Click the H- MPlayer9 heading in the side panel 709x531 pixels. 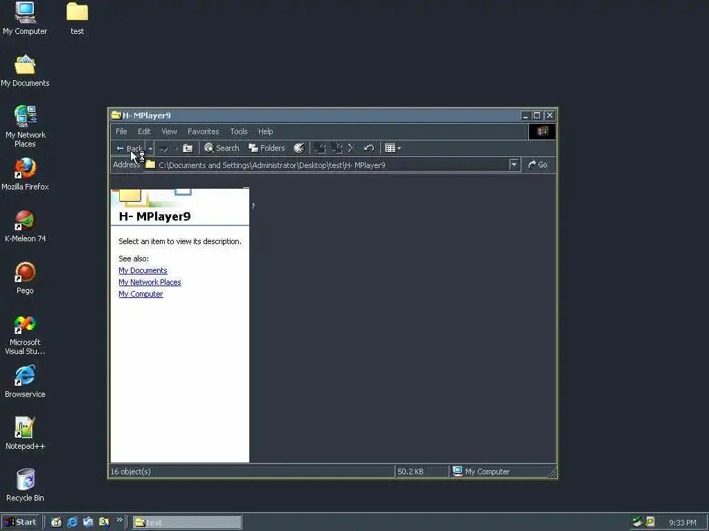click(154, 216)
